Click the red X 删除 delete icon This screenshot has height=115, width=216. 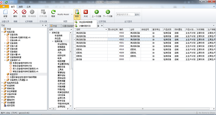[15, 12]
